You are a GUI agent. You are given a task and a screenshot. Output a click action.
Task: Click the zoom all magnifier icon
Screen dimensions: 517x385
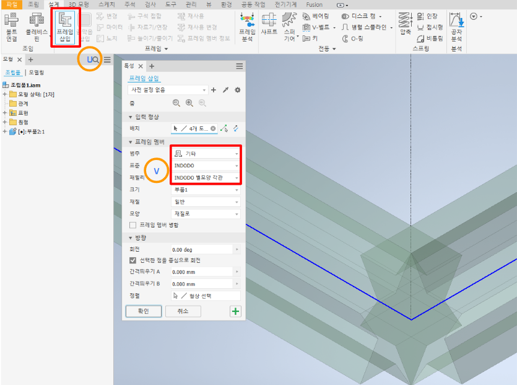(x=176, y=103)
